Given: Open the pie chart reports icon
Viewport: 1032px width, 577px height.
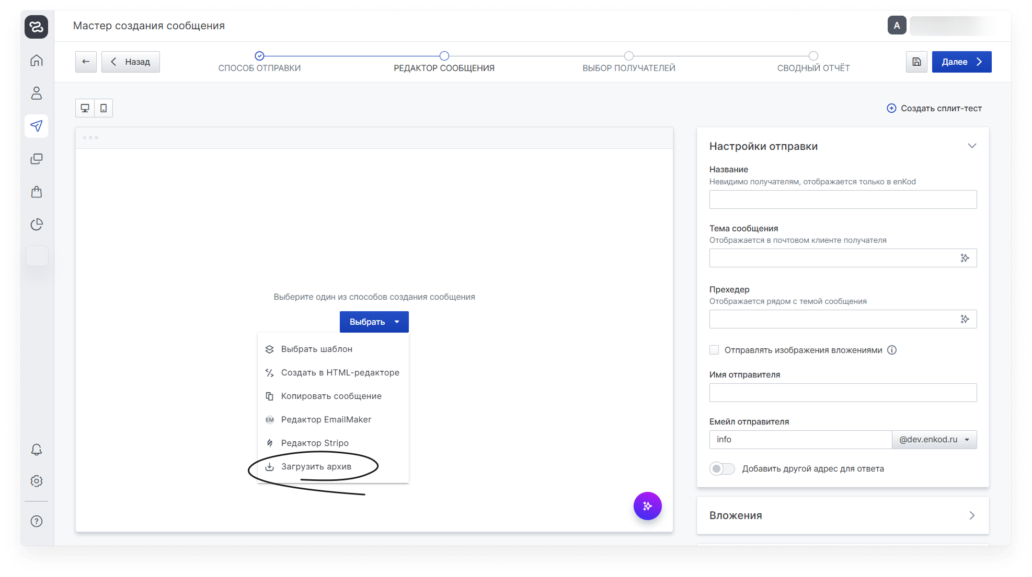Looking at the screenshot, I should (36, 225).
